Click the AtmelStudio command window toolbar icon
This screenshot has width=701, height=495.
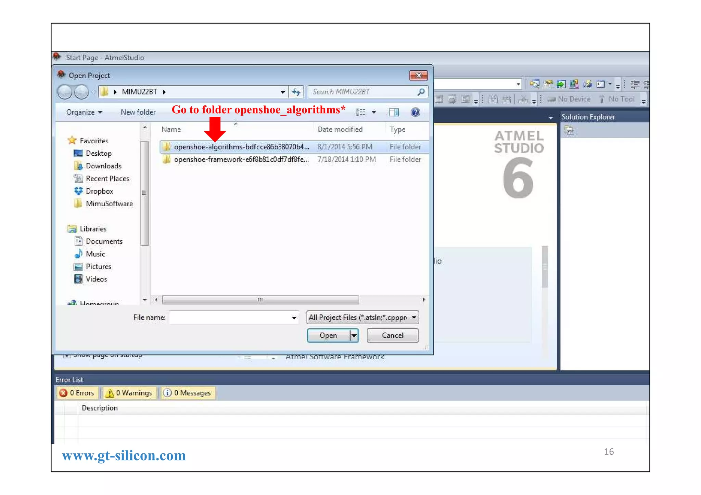(601, 84)
